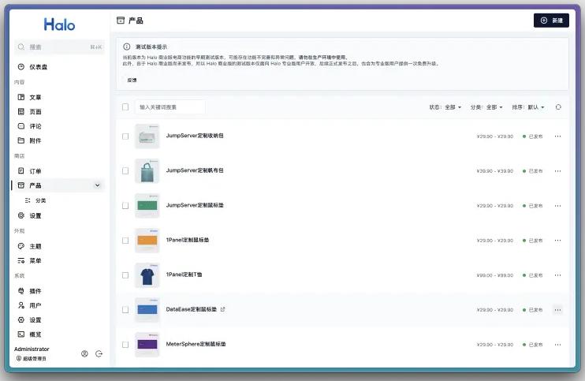Open the JumpServer定制鼠标垫 product title
585x381 pixels.
pyautogui.click(x=195, y=205)
